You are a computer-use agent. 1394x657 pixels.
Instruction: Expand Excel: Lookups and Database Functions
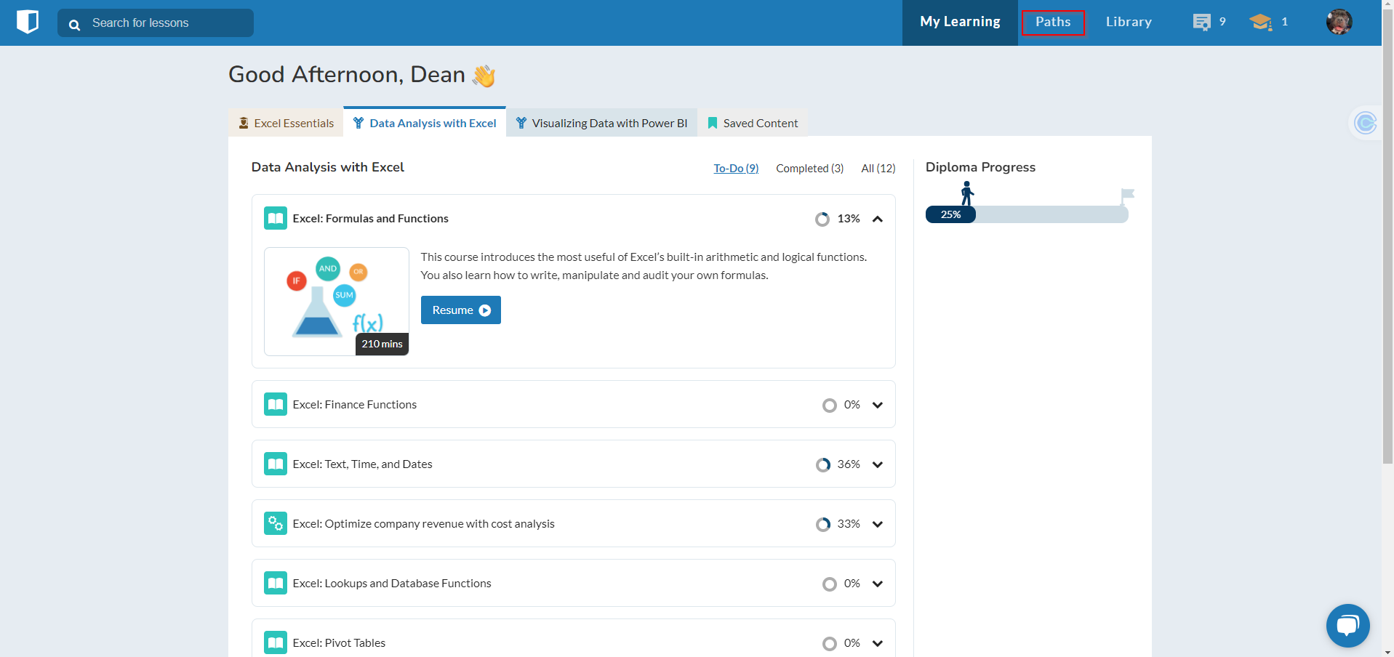coord(878,584)
